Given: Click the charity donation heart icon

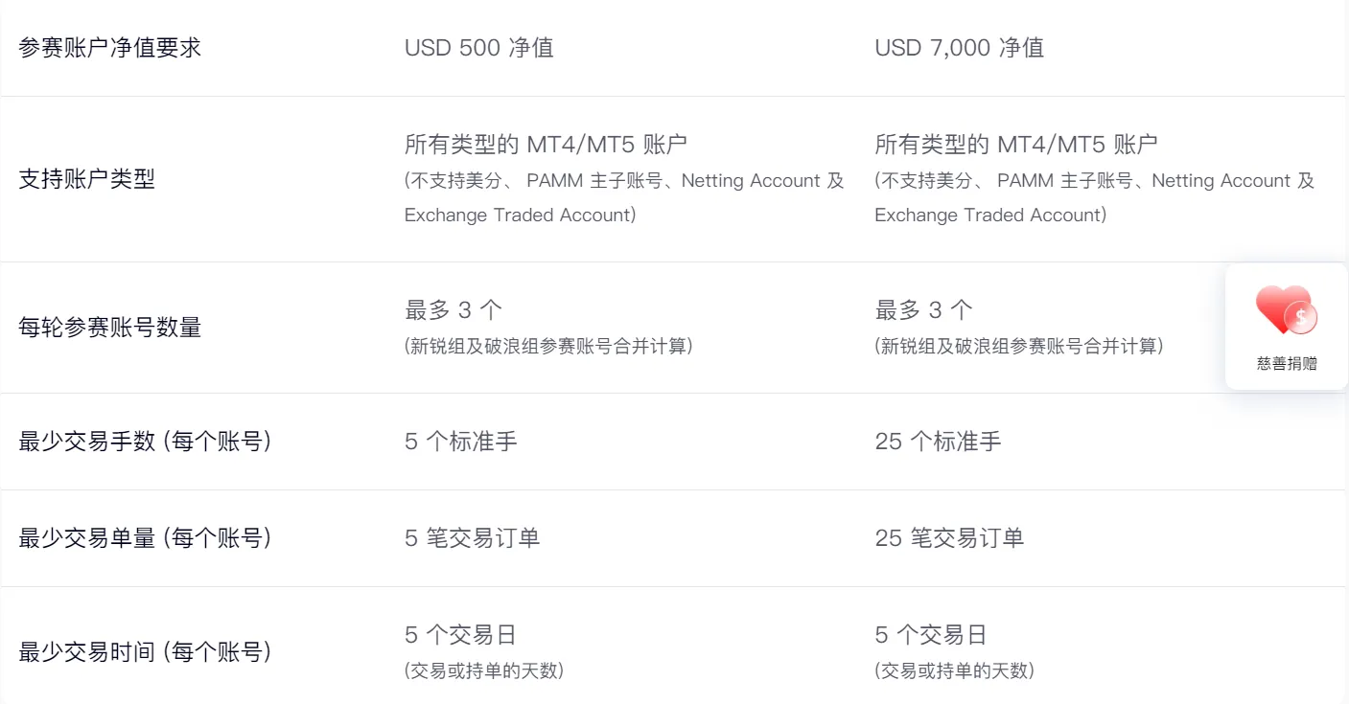Looking at the screenshot, I should click(1286, 310).
